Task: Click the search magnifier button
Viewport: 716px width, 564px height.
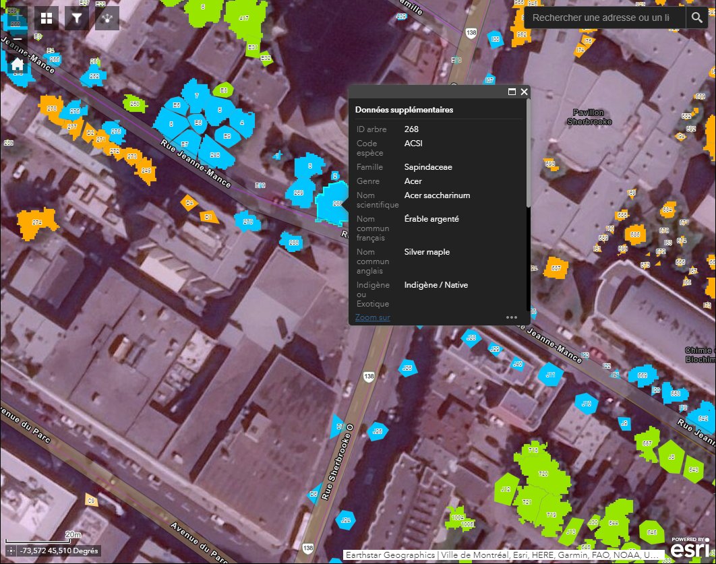Action: click(x=697, y=18)
